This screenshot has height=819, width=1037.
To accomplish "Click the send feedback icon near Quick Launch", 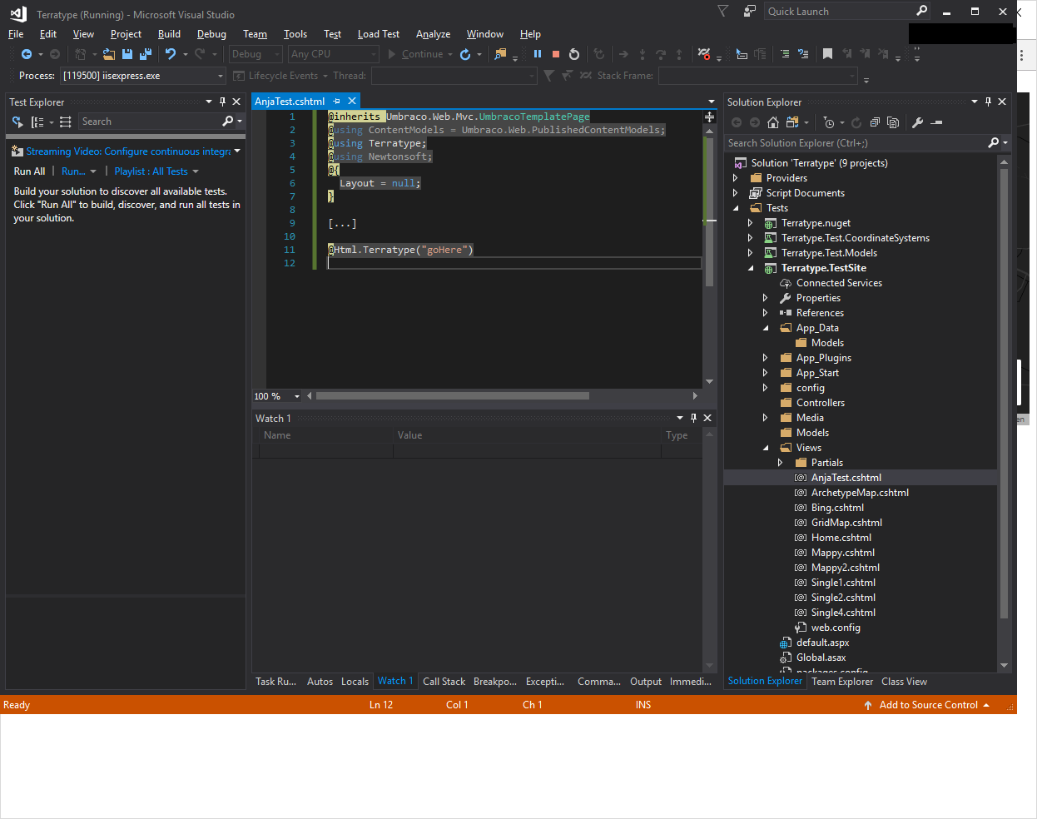I will pos(749,11).
